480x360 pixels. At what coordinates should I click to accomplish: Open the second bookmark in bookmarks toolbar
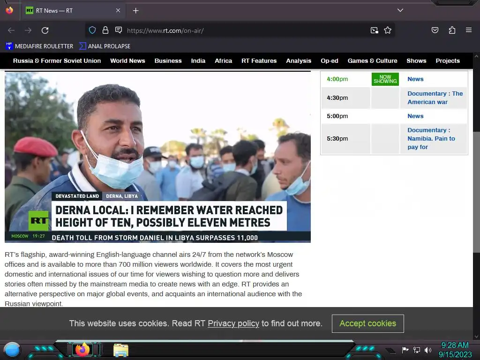pyautogui.click(x=105, y=46)
